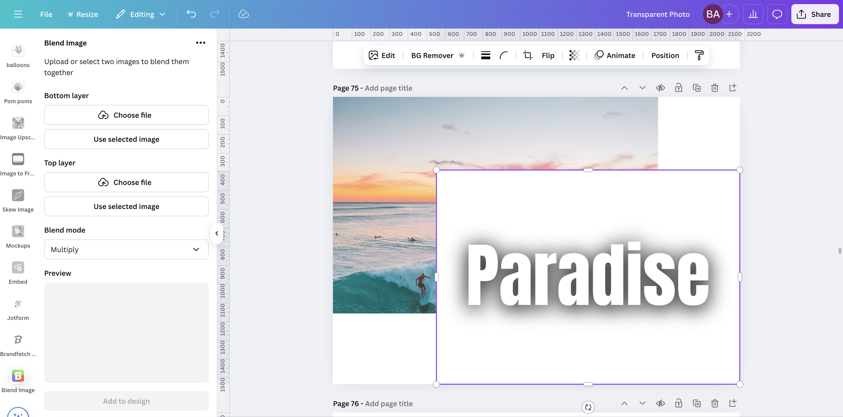
Task: Open the analytics bar chart icon
Action: click(x=753, y=14)
